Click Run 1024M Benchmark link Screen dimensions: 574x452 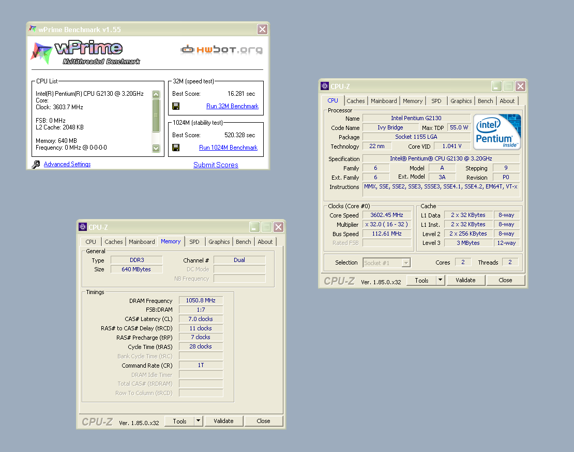pyautogui.click(x=228, y=148)
